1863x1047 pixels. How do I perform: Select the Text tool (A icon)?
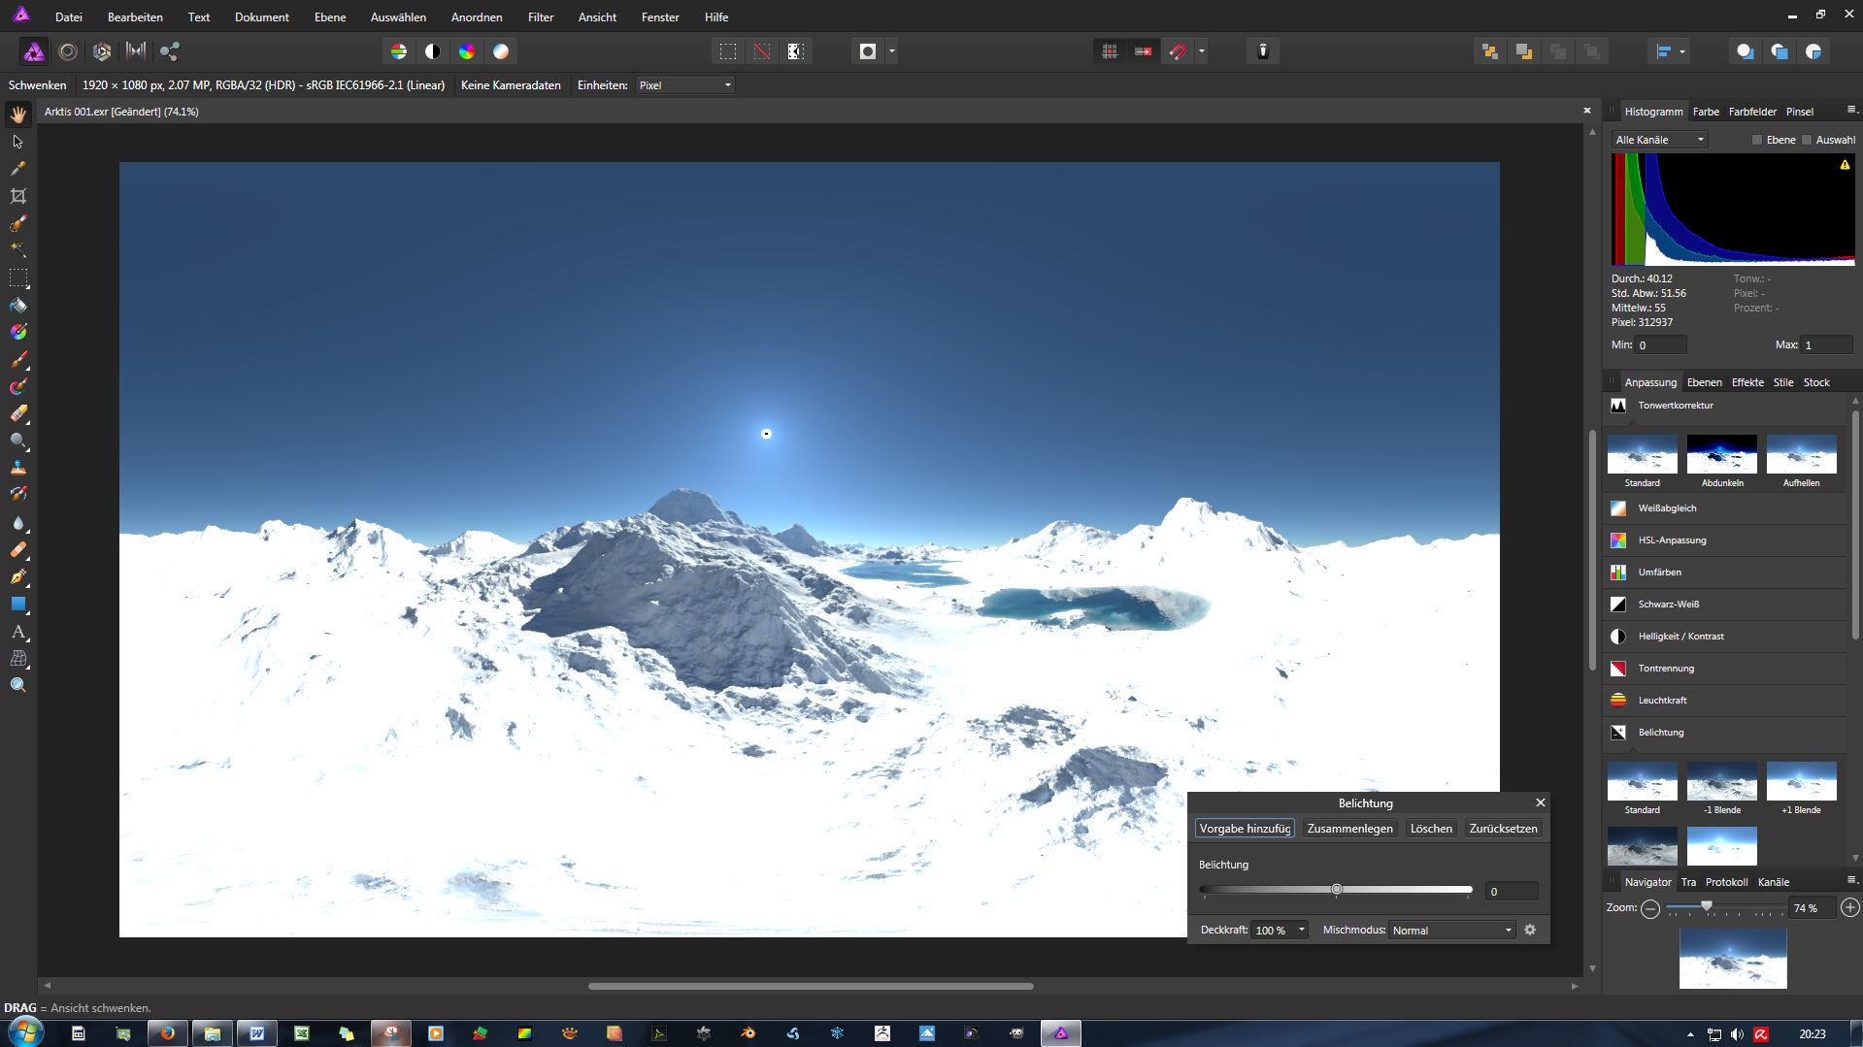[17, 632]
